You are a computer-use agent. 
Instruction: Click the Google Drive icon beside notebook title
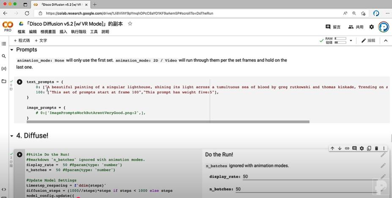point(21,24)
